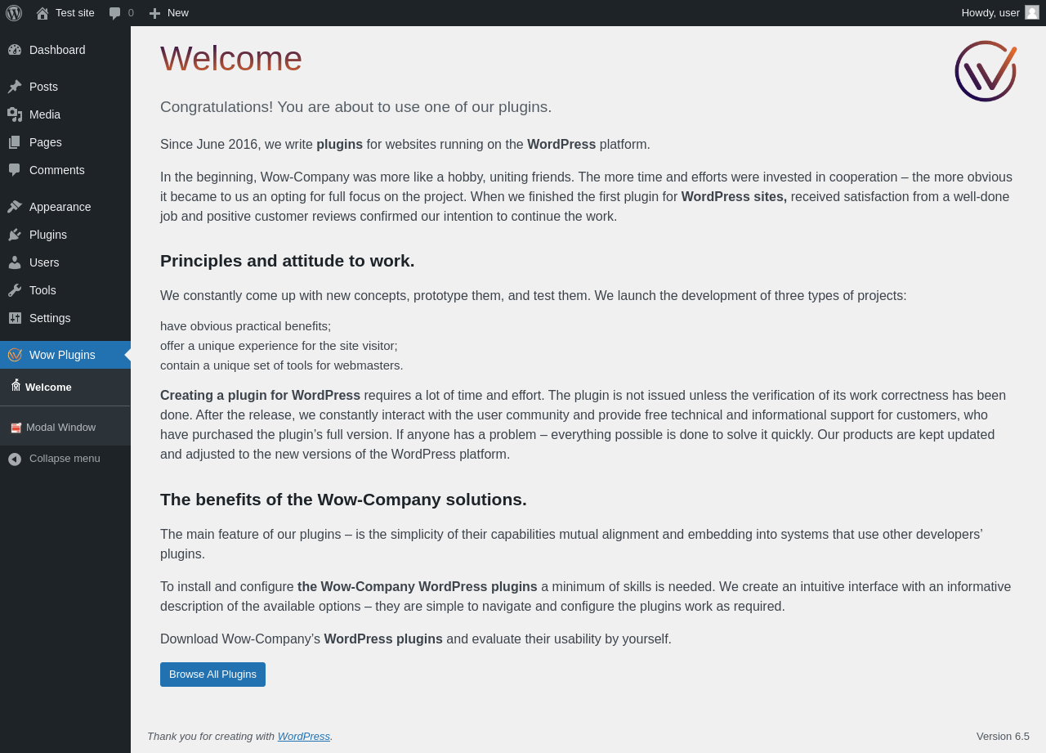1046x753 pixels.
Task: Click the Appearance paintbrush icon
Action: click(15, 207)
